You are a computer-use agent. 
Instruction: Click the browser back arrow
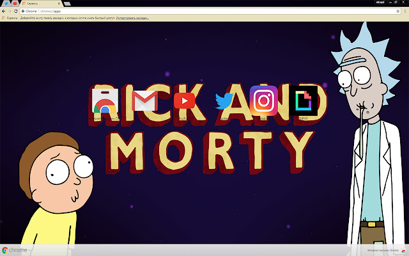pos(4,12)
